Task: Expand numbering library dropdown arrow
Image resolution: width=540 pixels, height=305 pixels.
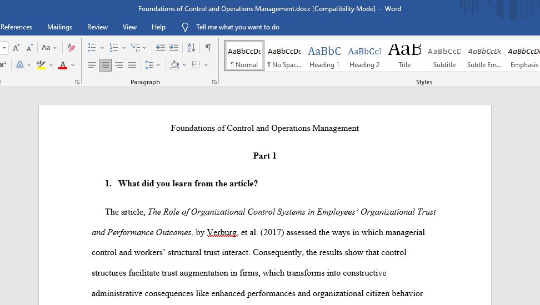Action: [124, 48]
